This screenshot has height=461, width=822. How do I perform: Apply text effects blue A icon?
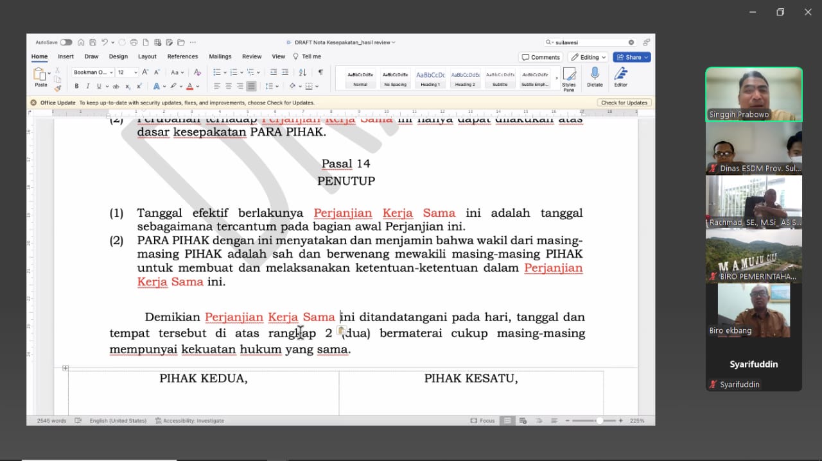pyautogui.click(x=156, y=86)
